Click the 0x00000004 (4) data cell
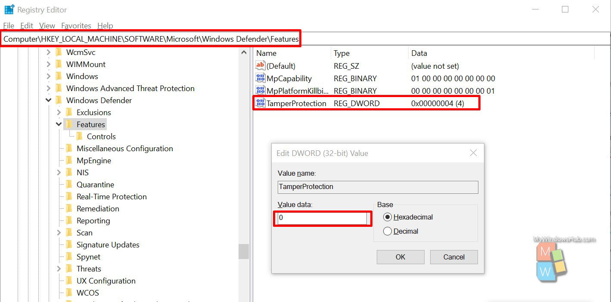The width and height of the screenshot is (611, 302). click(x=437, y=104)
